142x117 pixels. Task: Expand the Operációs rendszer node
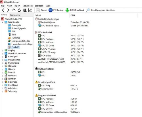click(x=3, y=54)
